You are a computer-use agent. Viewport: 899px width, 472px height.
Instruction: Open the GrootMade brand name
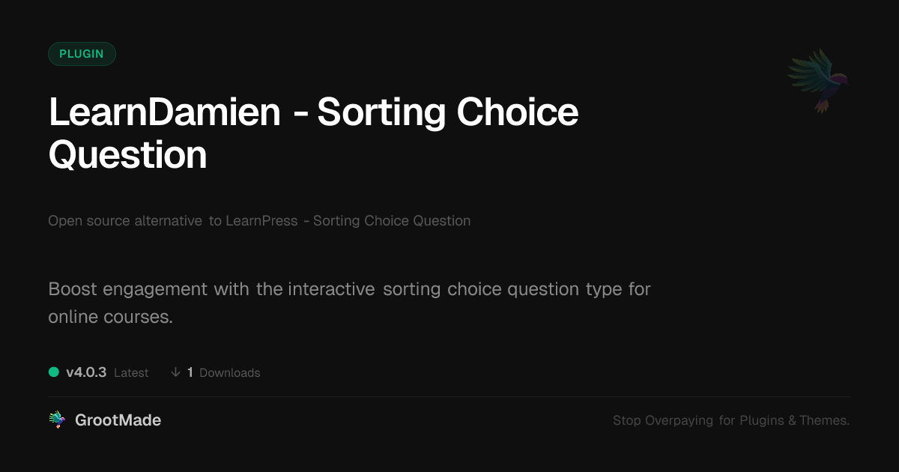[x=118, y=420]
